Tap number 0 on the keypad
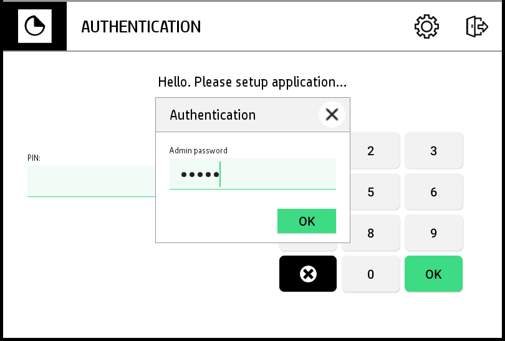The image size is (505, 341). (370, 274)
